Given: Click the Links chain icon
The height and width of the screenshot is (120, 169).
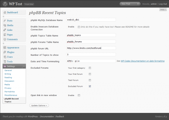Looking at the screenshot, I should [5, 30].
